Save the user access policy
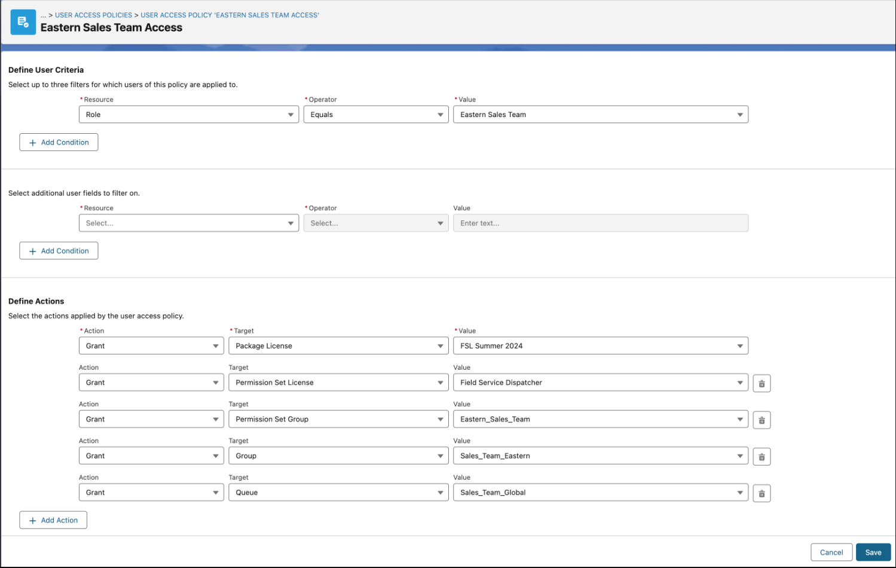Image resolution: width=896 pixels, height=568 pixels. (873, 552)
